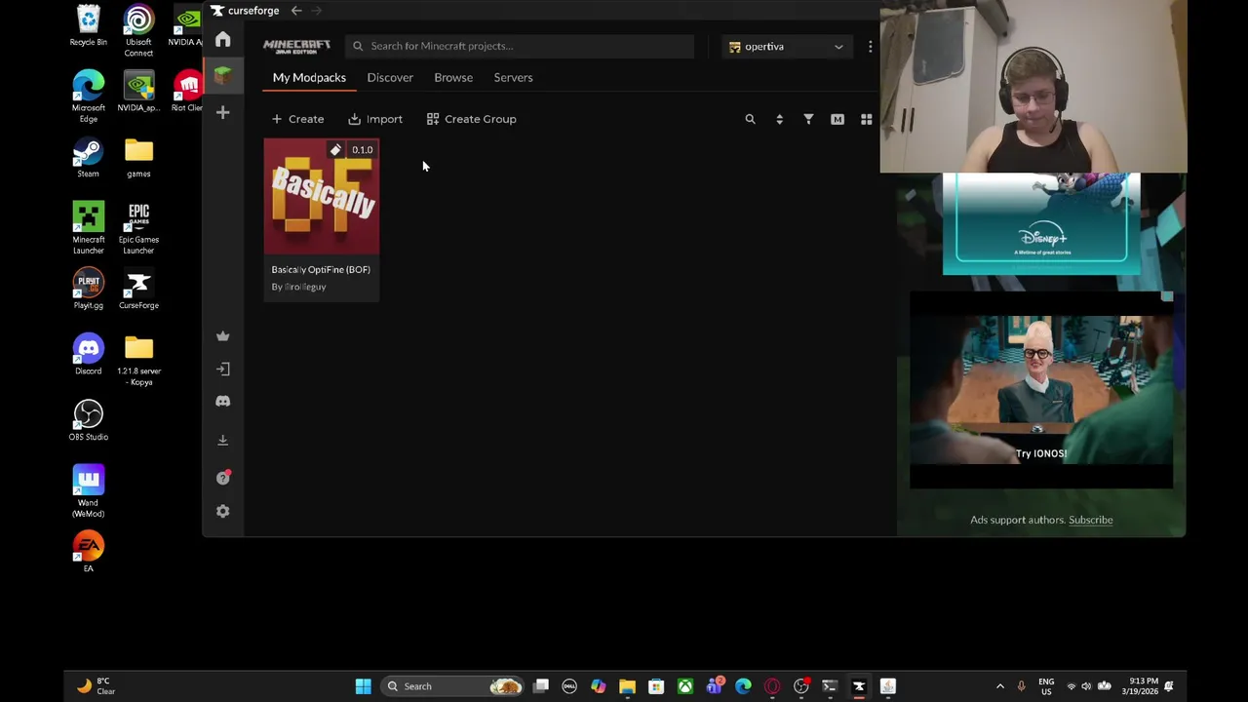Click Subscribe link under ads

[1090, 520]
